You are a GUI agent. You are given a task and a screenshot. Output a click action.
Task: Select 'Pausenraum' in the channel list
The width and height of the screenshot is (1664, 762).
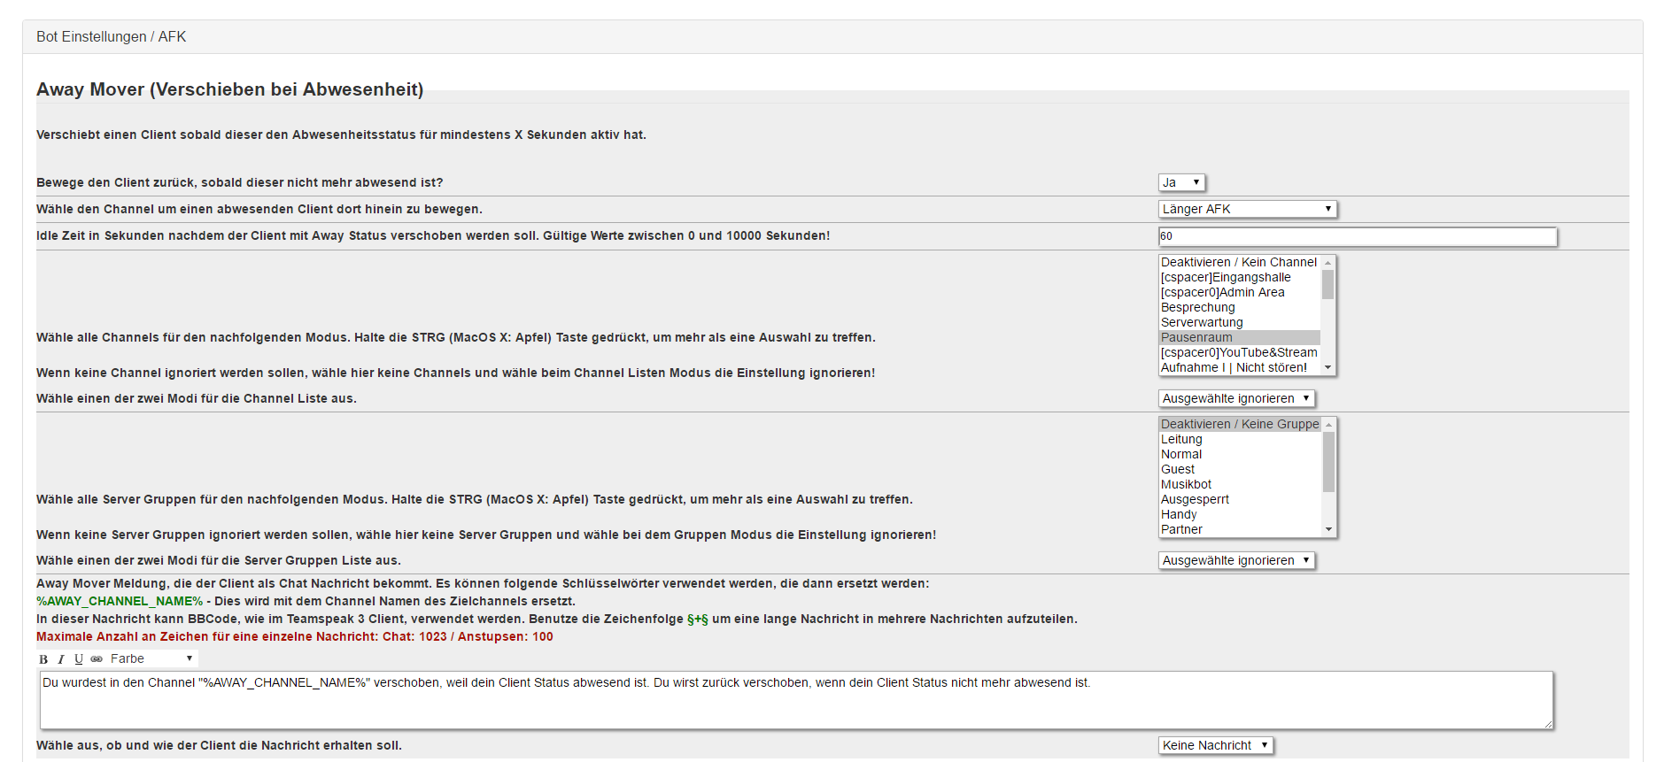tap(1196, 337)
